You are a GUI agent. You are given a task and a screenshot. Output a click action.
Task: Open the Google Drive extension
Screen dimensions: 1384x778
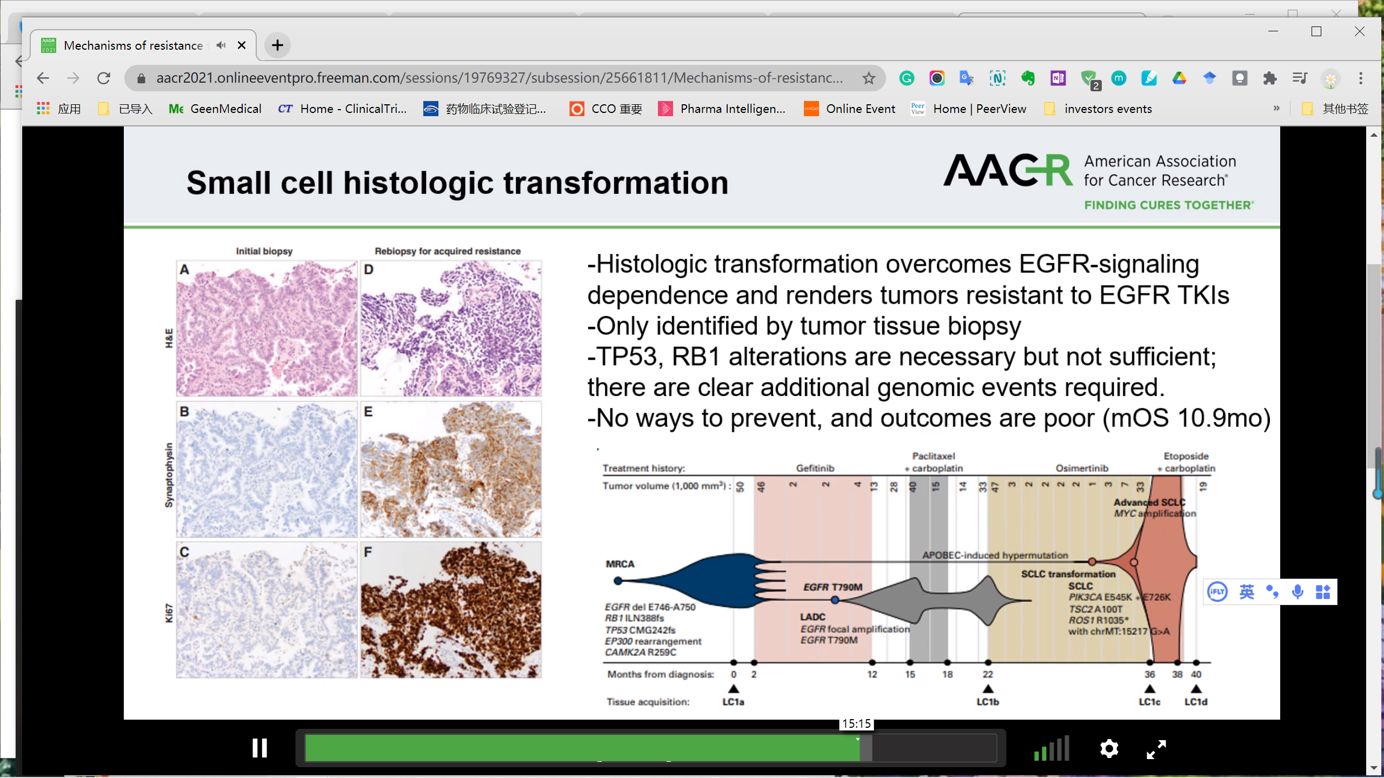point(1179,78)
